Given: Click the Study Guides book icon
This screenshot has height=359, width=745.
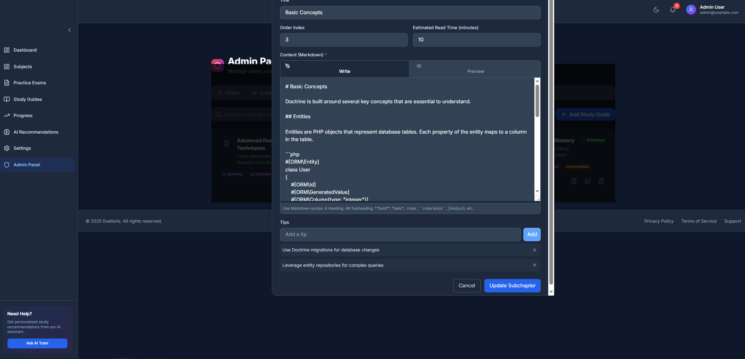Looking at the screenshot, I should click(x=7, y=99).
